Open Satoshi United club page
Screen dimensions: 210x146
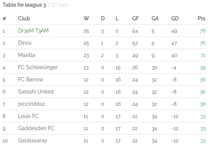(x=36, y=92)
